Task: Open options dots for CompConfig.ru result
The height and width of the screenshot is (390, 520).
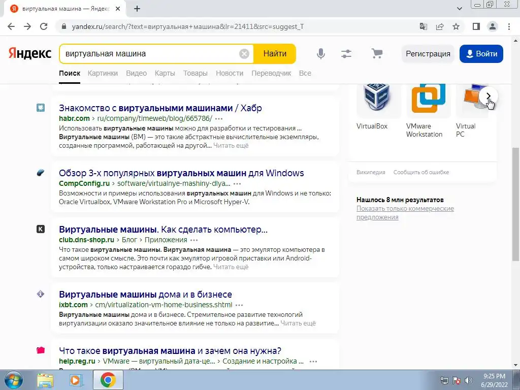Action: click(237, 184)
